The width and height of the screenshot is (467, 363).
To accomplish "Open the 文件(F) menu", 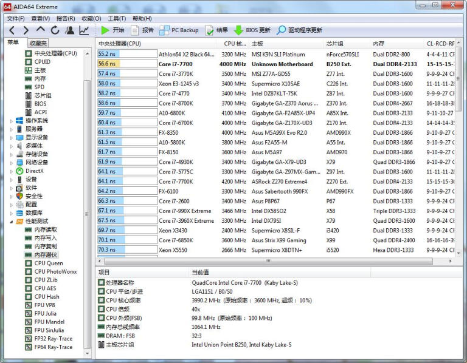I will pyautogui.click(x=16, y=18).
